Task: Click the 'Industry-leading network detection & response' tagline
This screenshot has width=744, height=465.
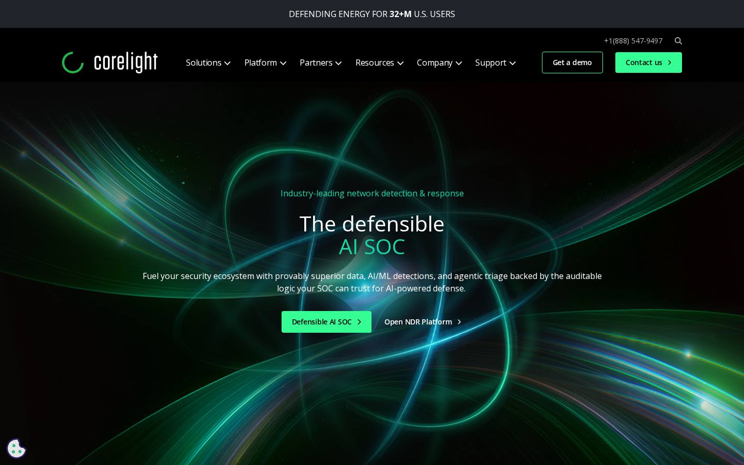Action: [372, 193]
